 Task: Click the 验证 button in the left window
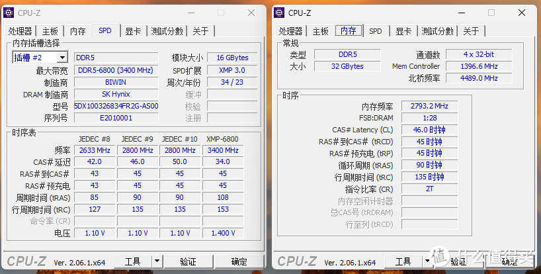(x=188, y=261)
